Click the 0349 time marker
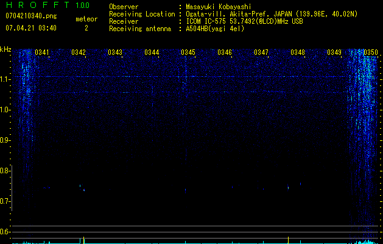 (334, 52)
